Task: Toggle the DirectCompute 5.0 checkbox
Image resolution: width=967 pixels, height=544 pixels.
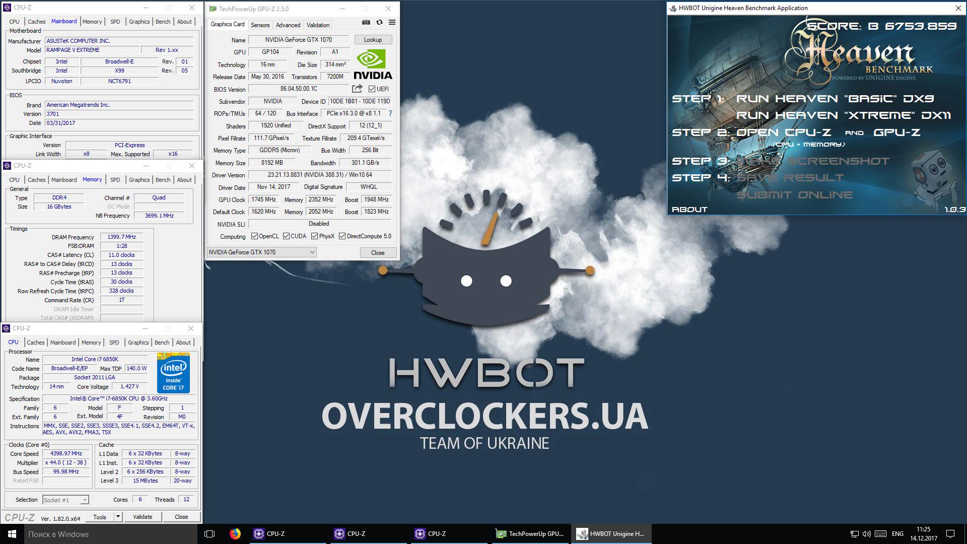Action: coord(342,236)
